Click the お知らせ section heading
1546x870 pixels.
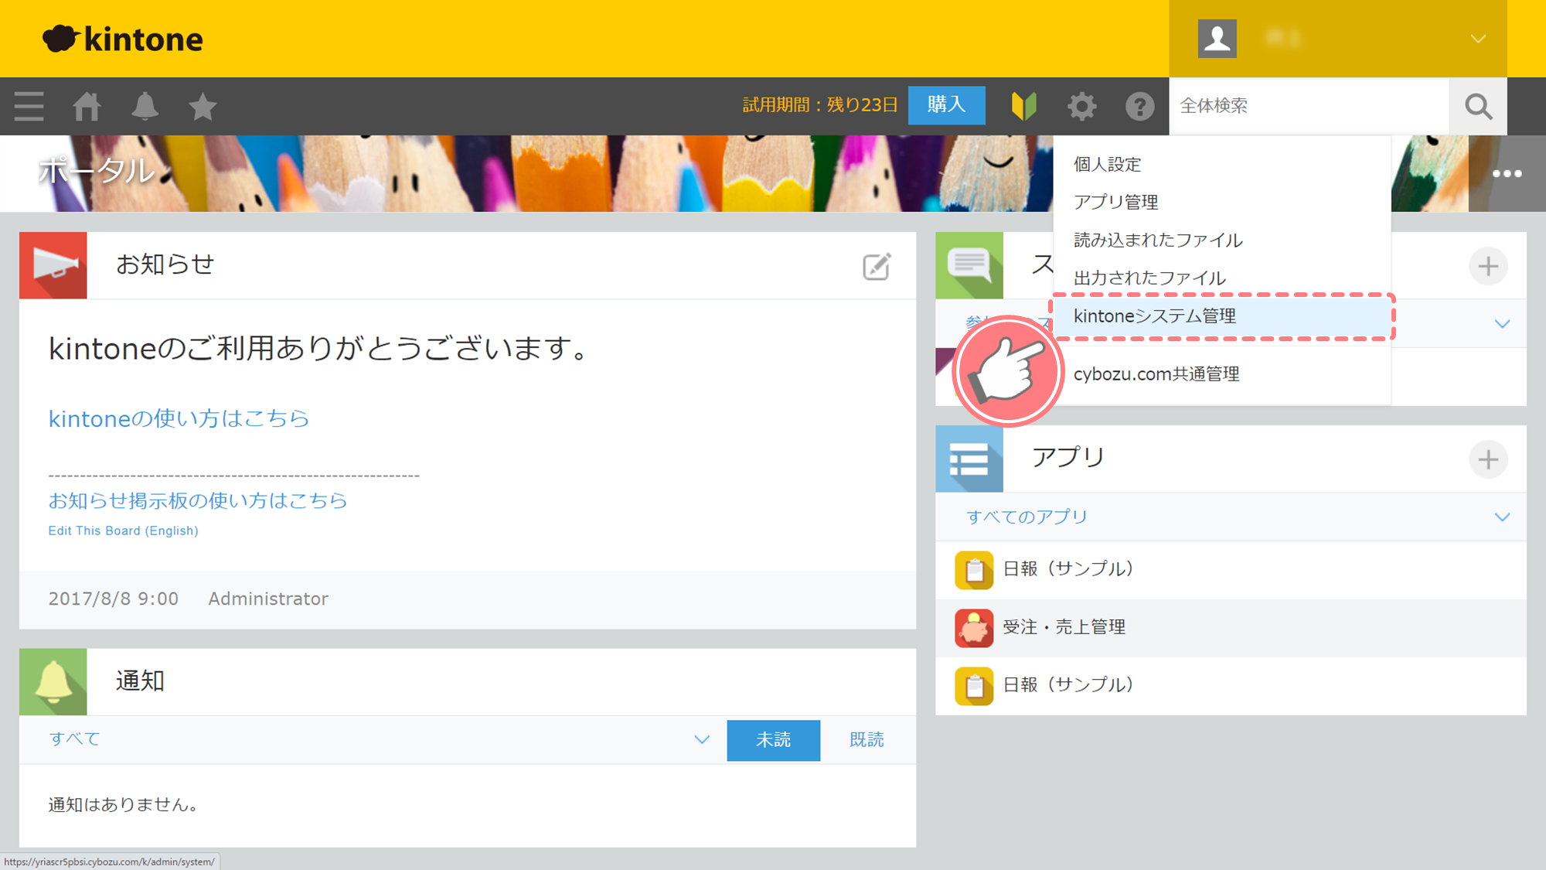click(x=165, y=264)
